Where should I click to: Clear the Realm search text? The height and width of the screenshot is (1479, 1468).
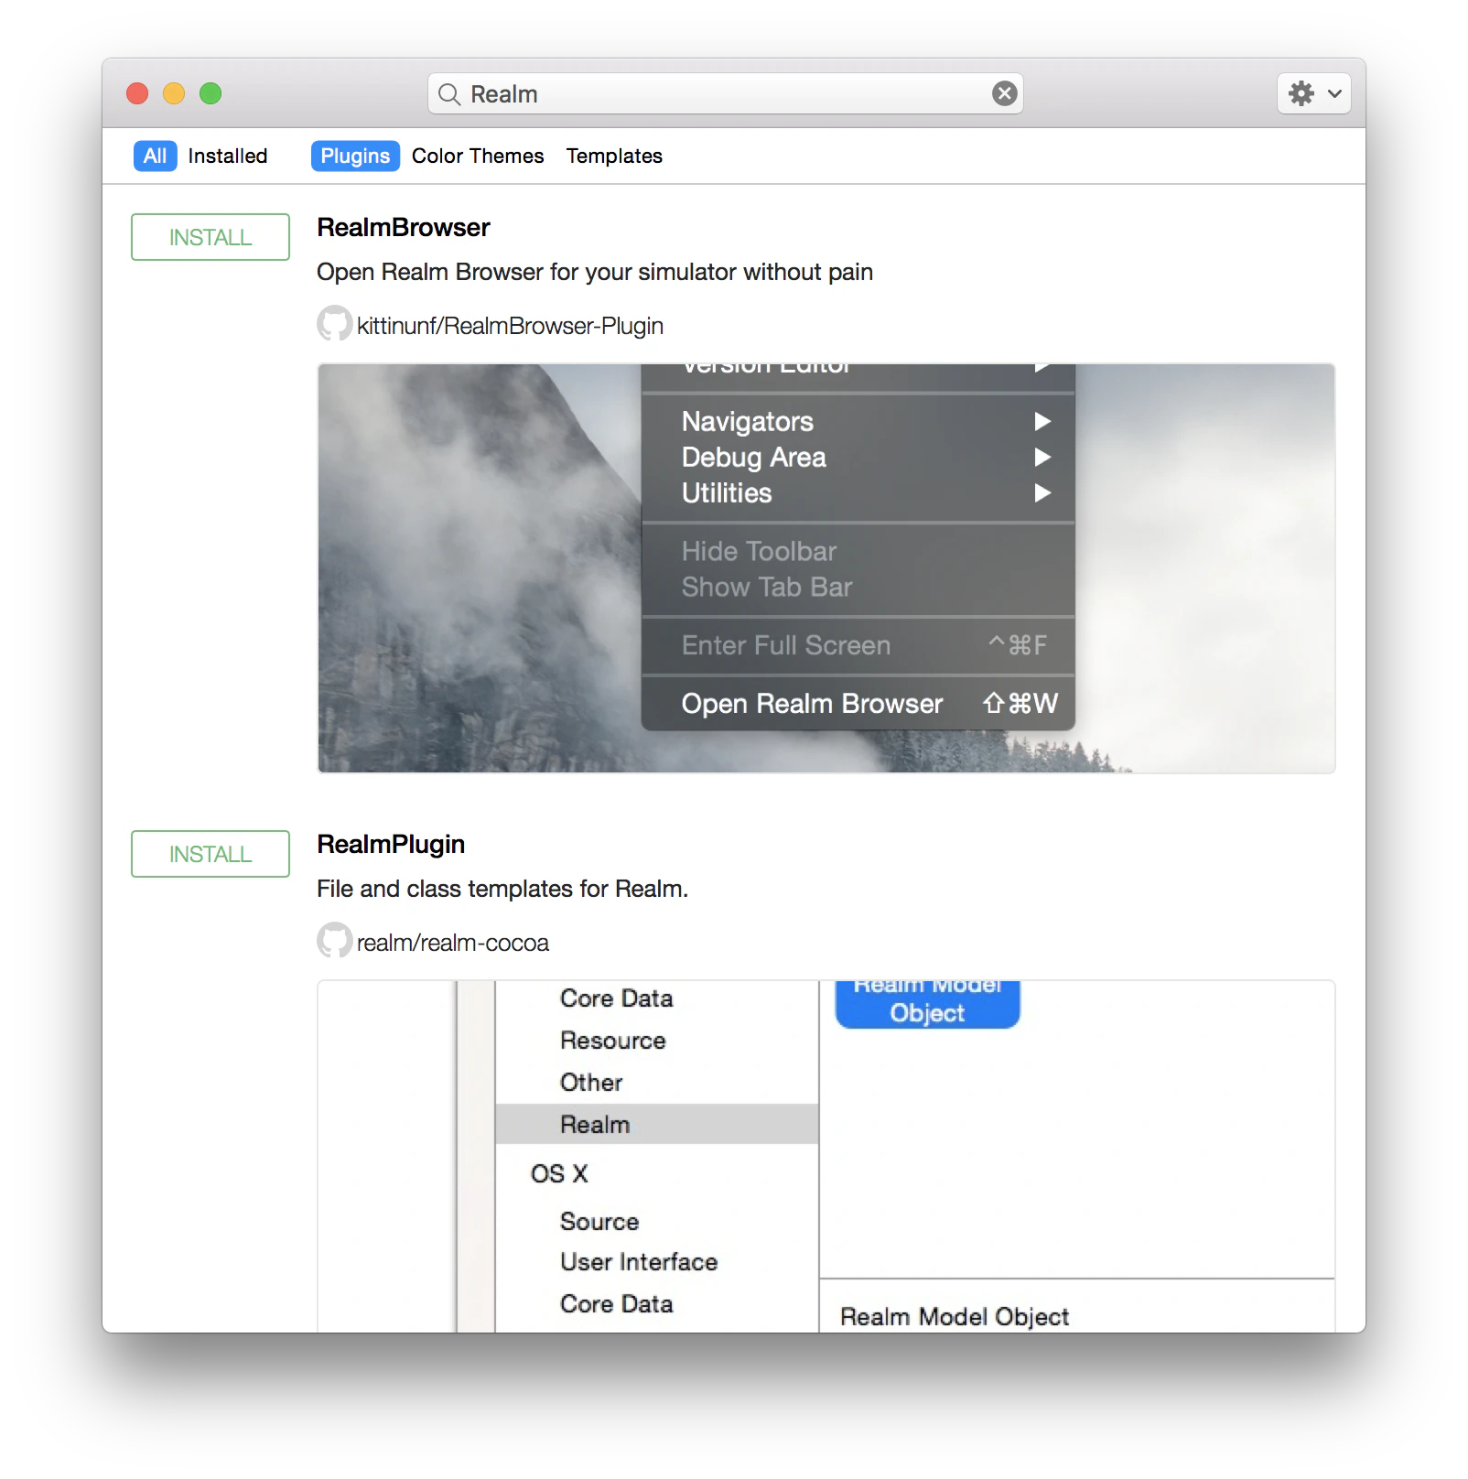tap(1004, 93)
